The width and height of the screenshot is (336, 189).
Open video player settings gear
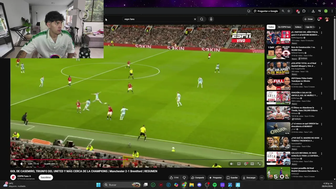point(246,164)
